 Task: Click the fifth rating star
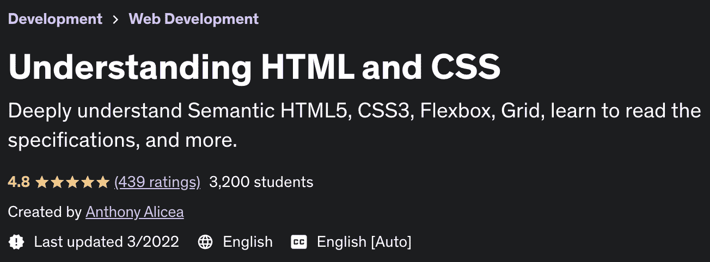(x=103, y=182)
